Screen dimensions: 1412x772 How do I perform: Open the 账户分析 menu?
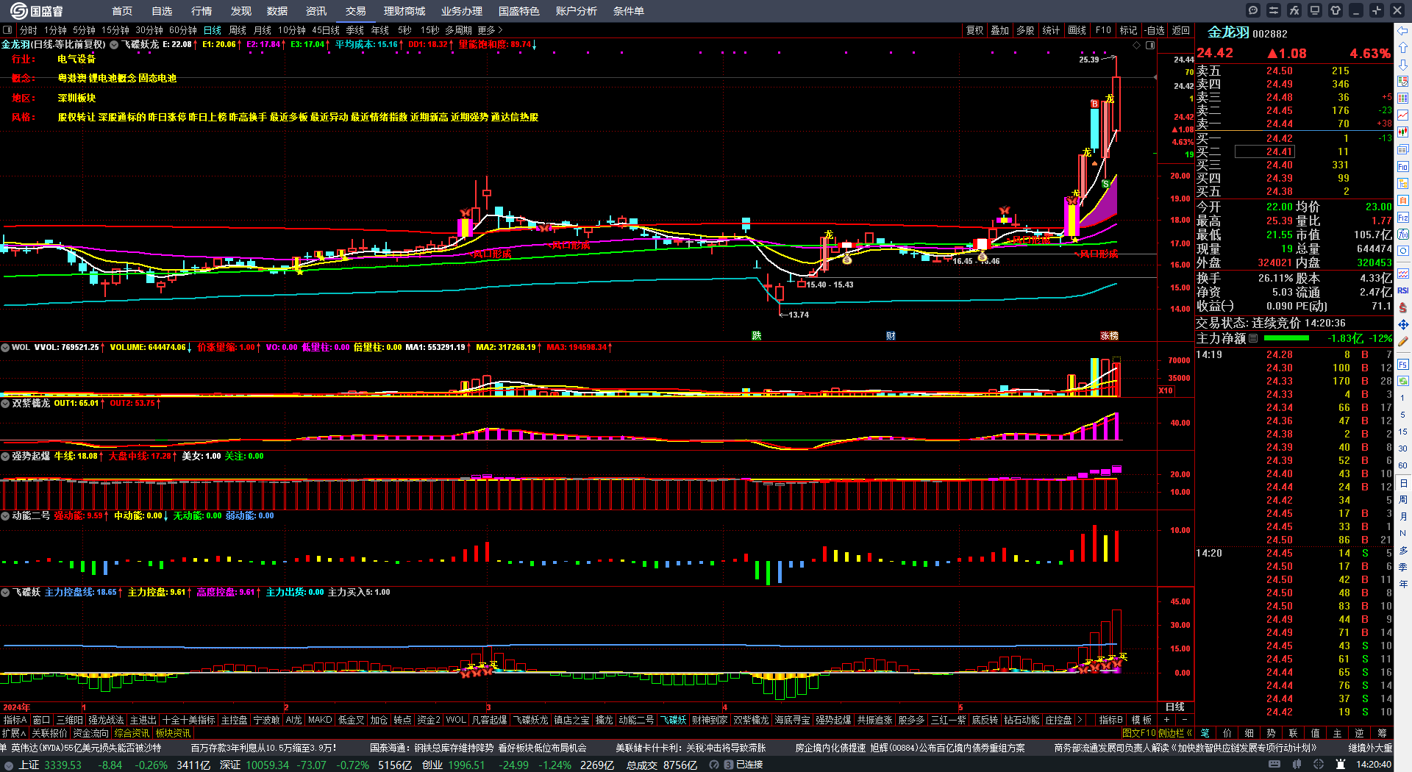(576, 11)
